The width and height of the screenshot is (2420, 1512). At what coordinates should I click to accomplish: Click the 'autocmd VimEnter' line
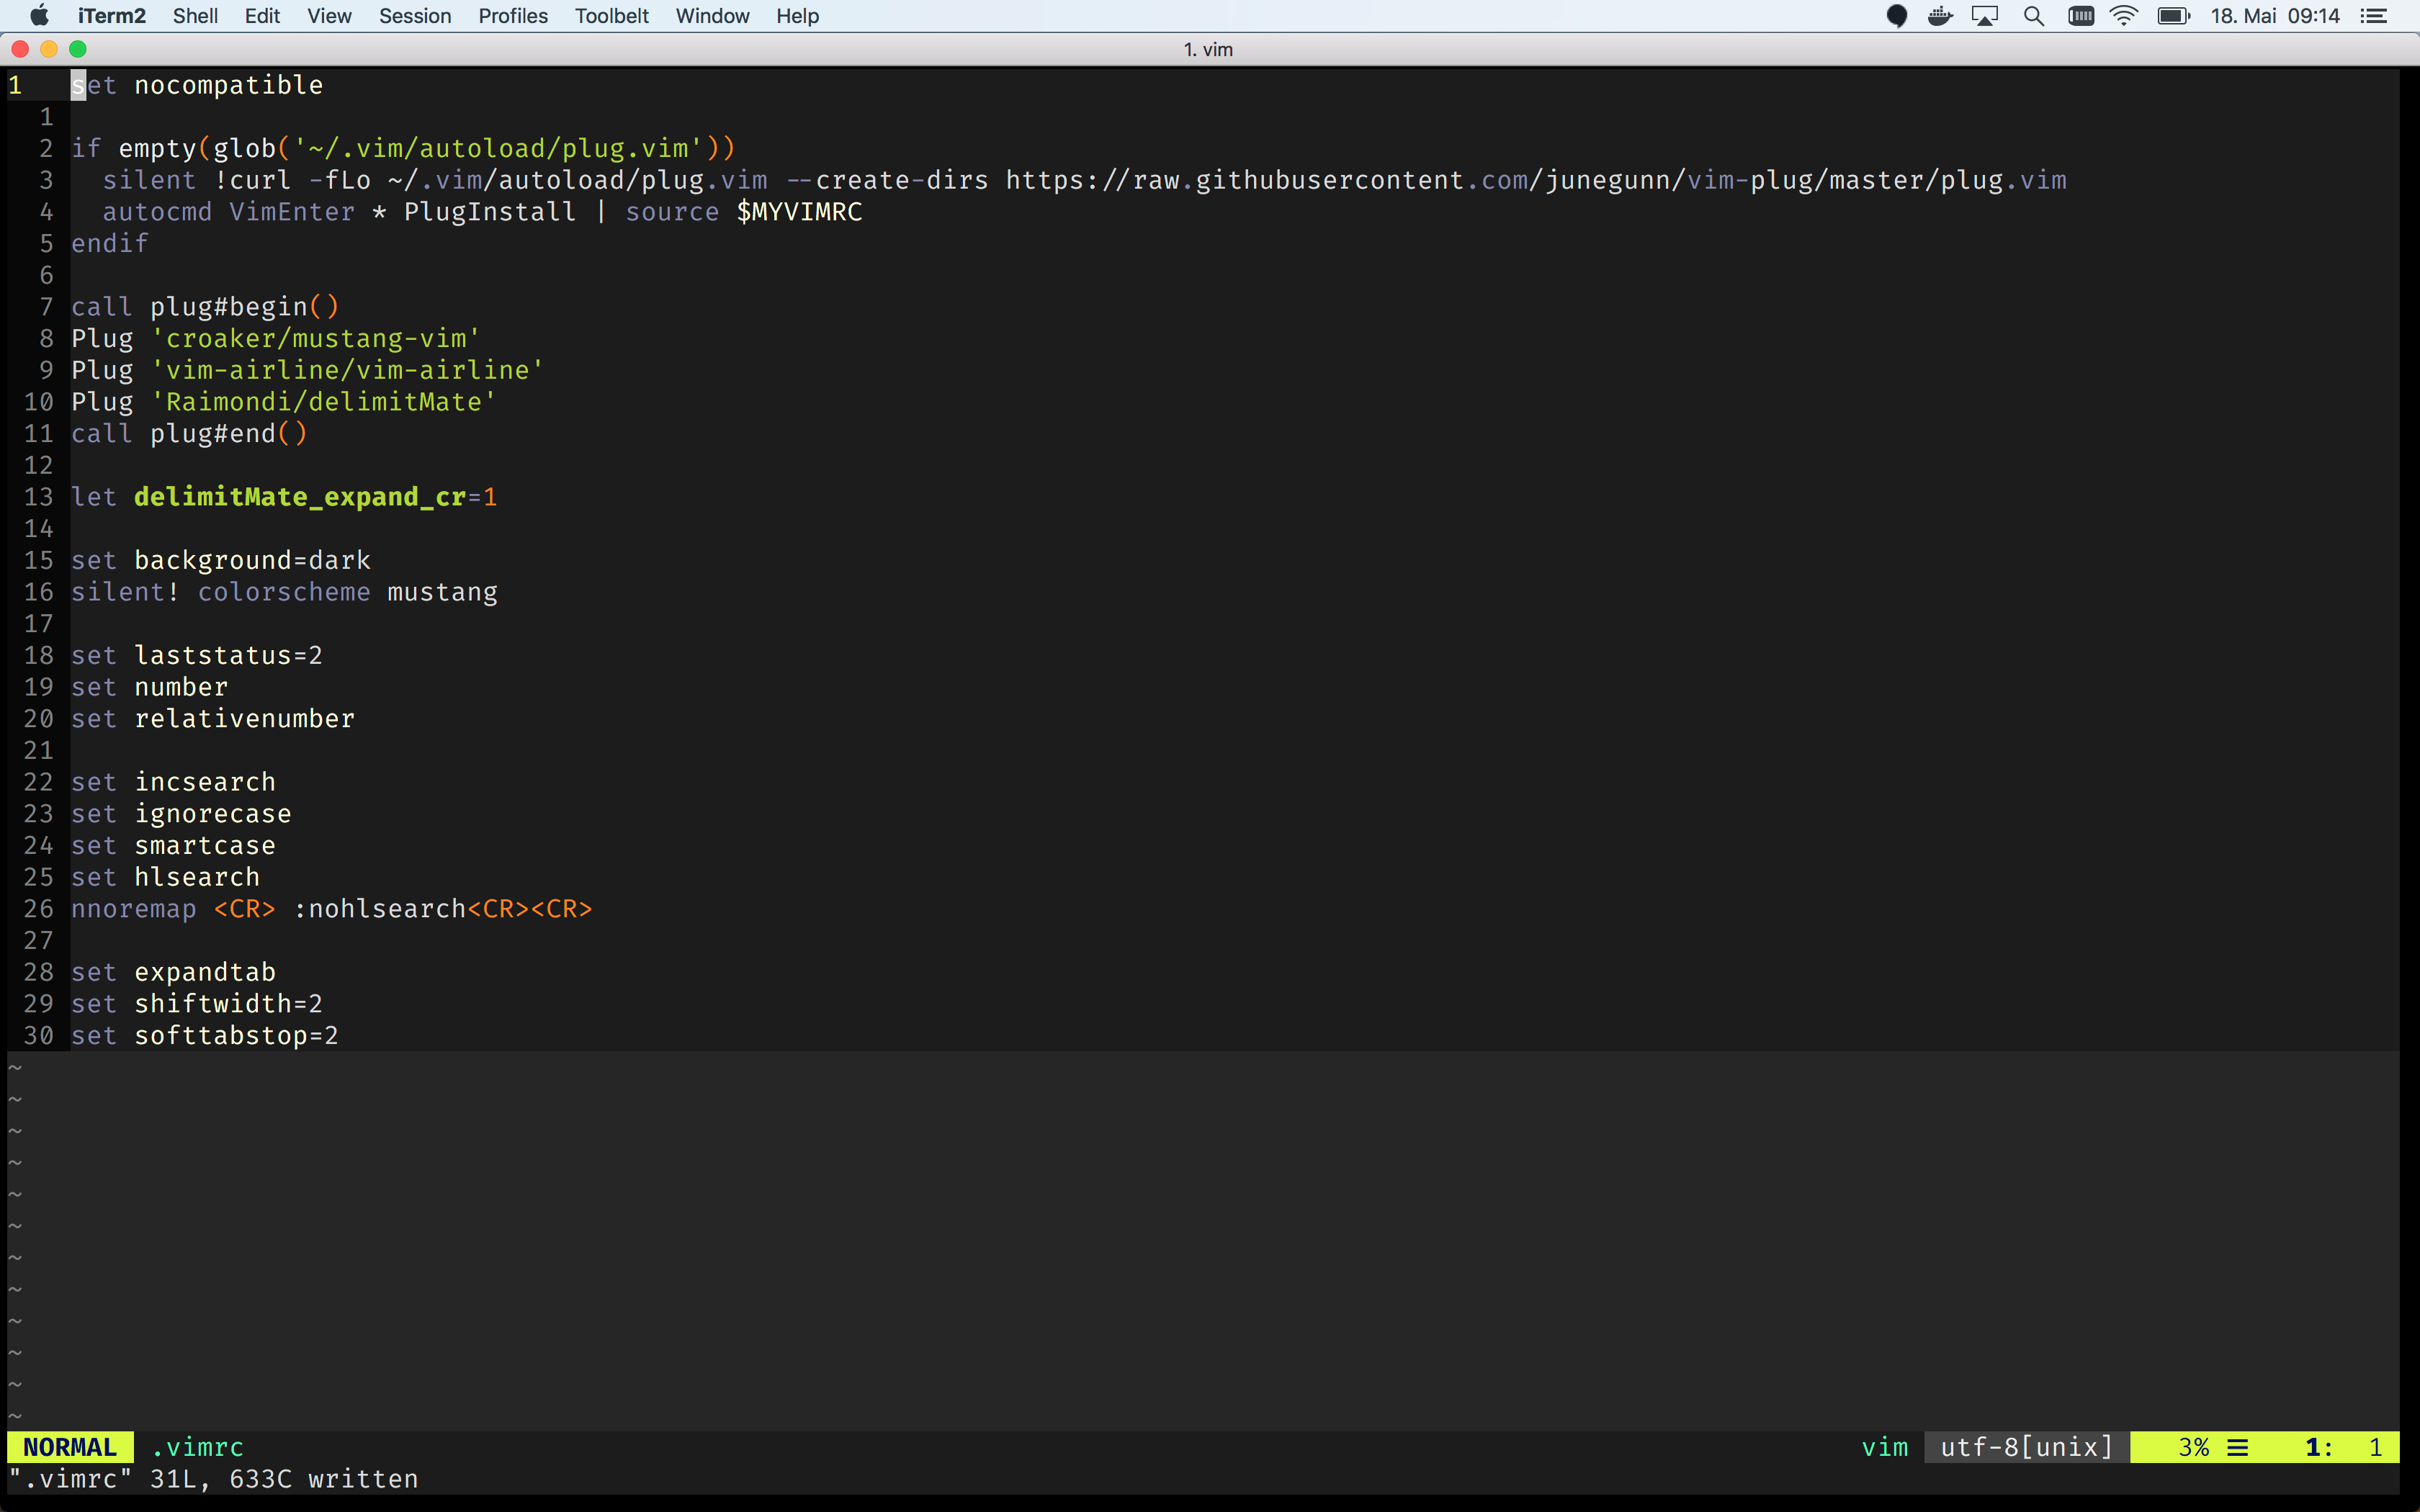click(482, 212)
